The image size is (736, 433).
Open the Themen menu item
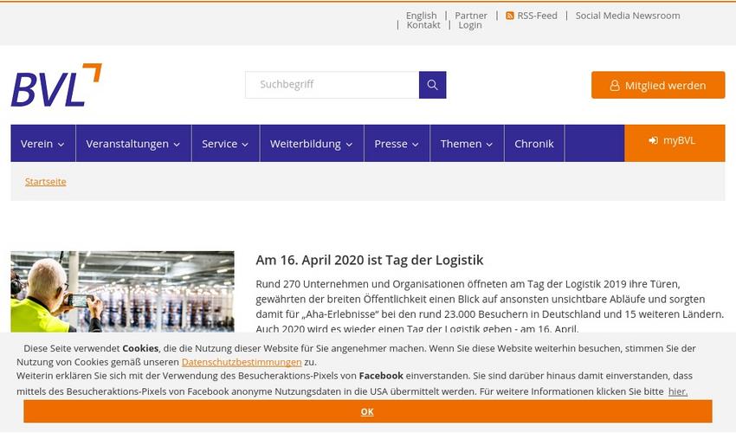(x=467, y=143)
